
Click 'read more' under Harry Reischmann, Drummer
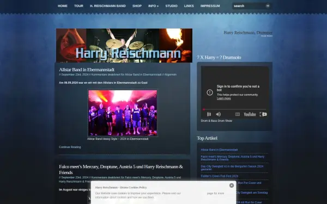tap(267, 36)
